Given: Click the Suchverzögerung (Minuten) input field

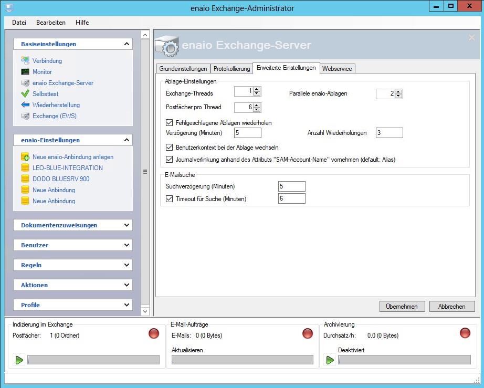Looking at the screenshot, I should click(x=292, y=186).
